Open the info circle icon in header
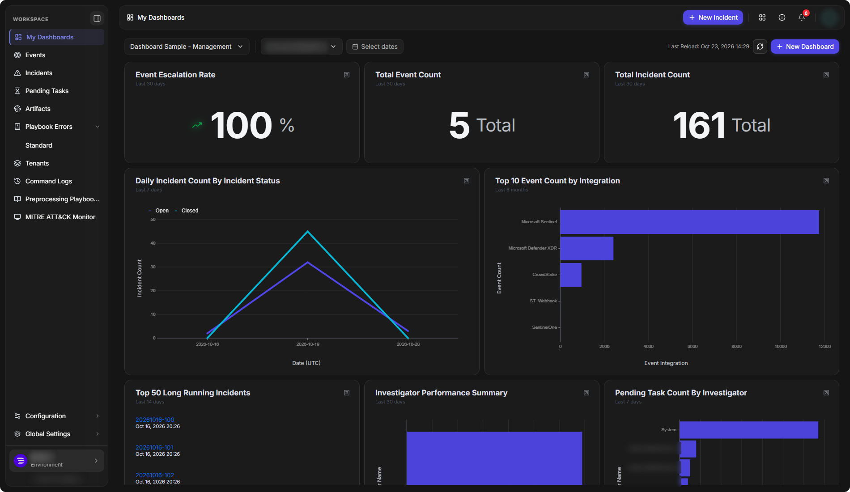 click(782, 17)
